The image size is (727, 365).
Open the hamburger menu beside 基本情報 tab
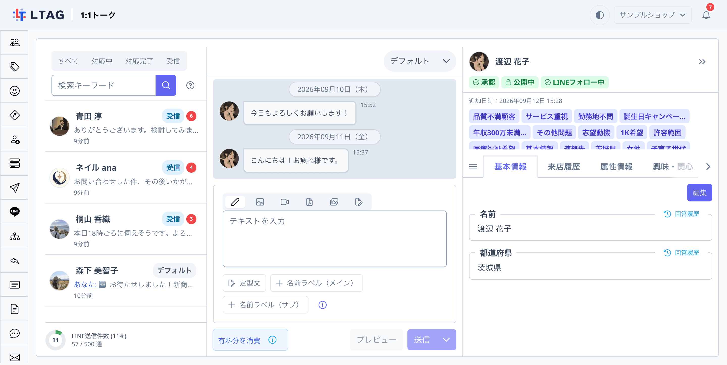pyautogui.click(x=473, y=167)
